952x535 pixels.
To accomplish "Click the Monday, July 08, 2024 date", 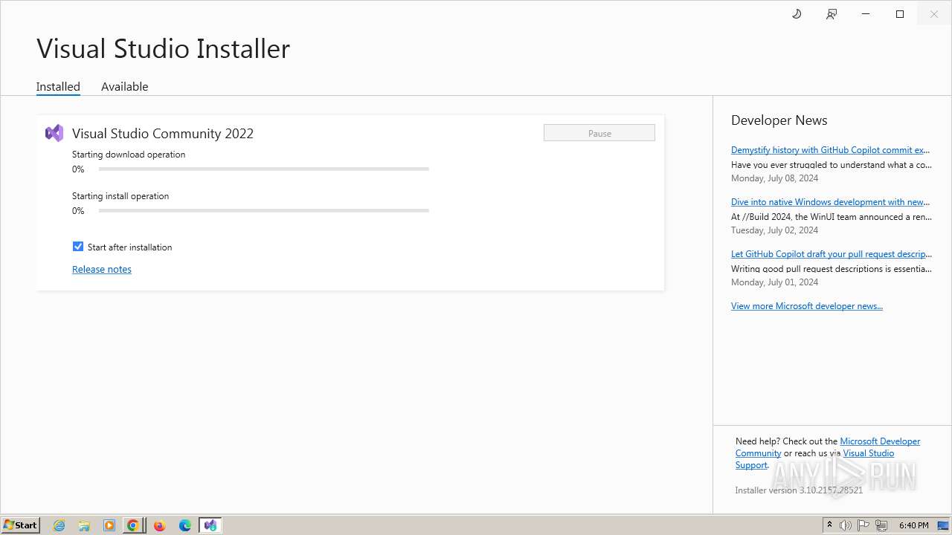I will coord(775,178).
